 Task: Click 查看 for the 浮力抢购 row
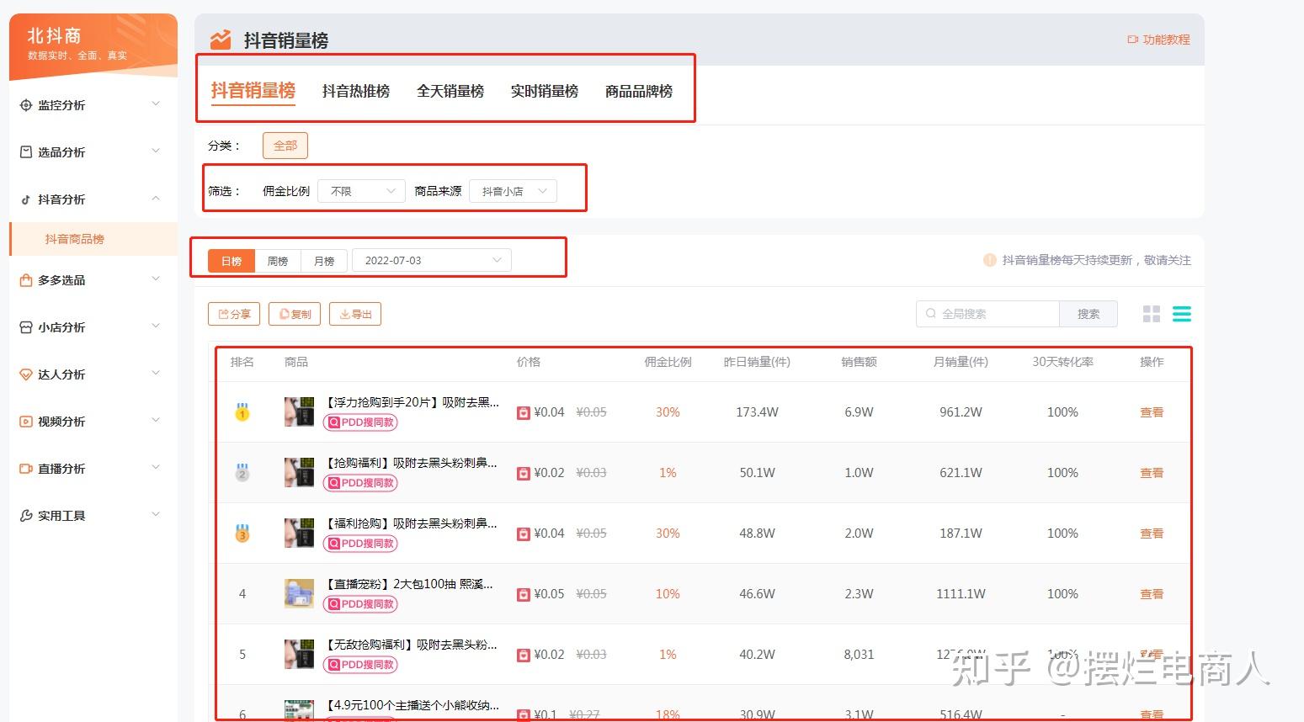point(1152,412)
